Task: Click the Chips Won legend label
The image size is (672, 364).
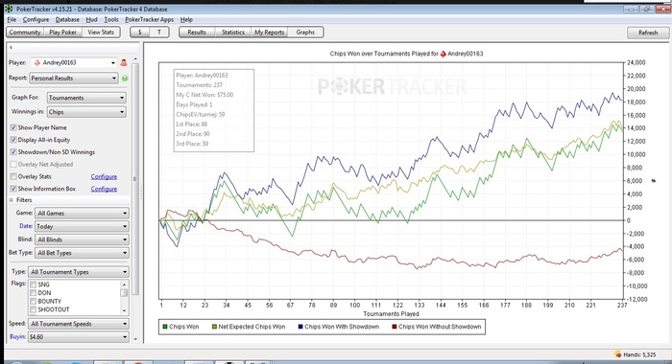Action: (x=184, y=327)
